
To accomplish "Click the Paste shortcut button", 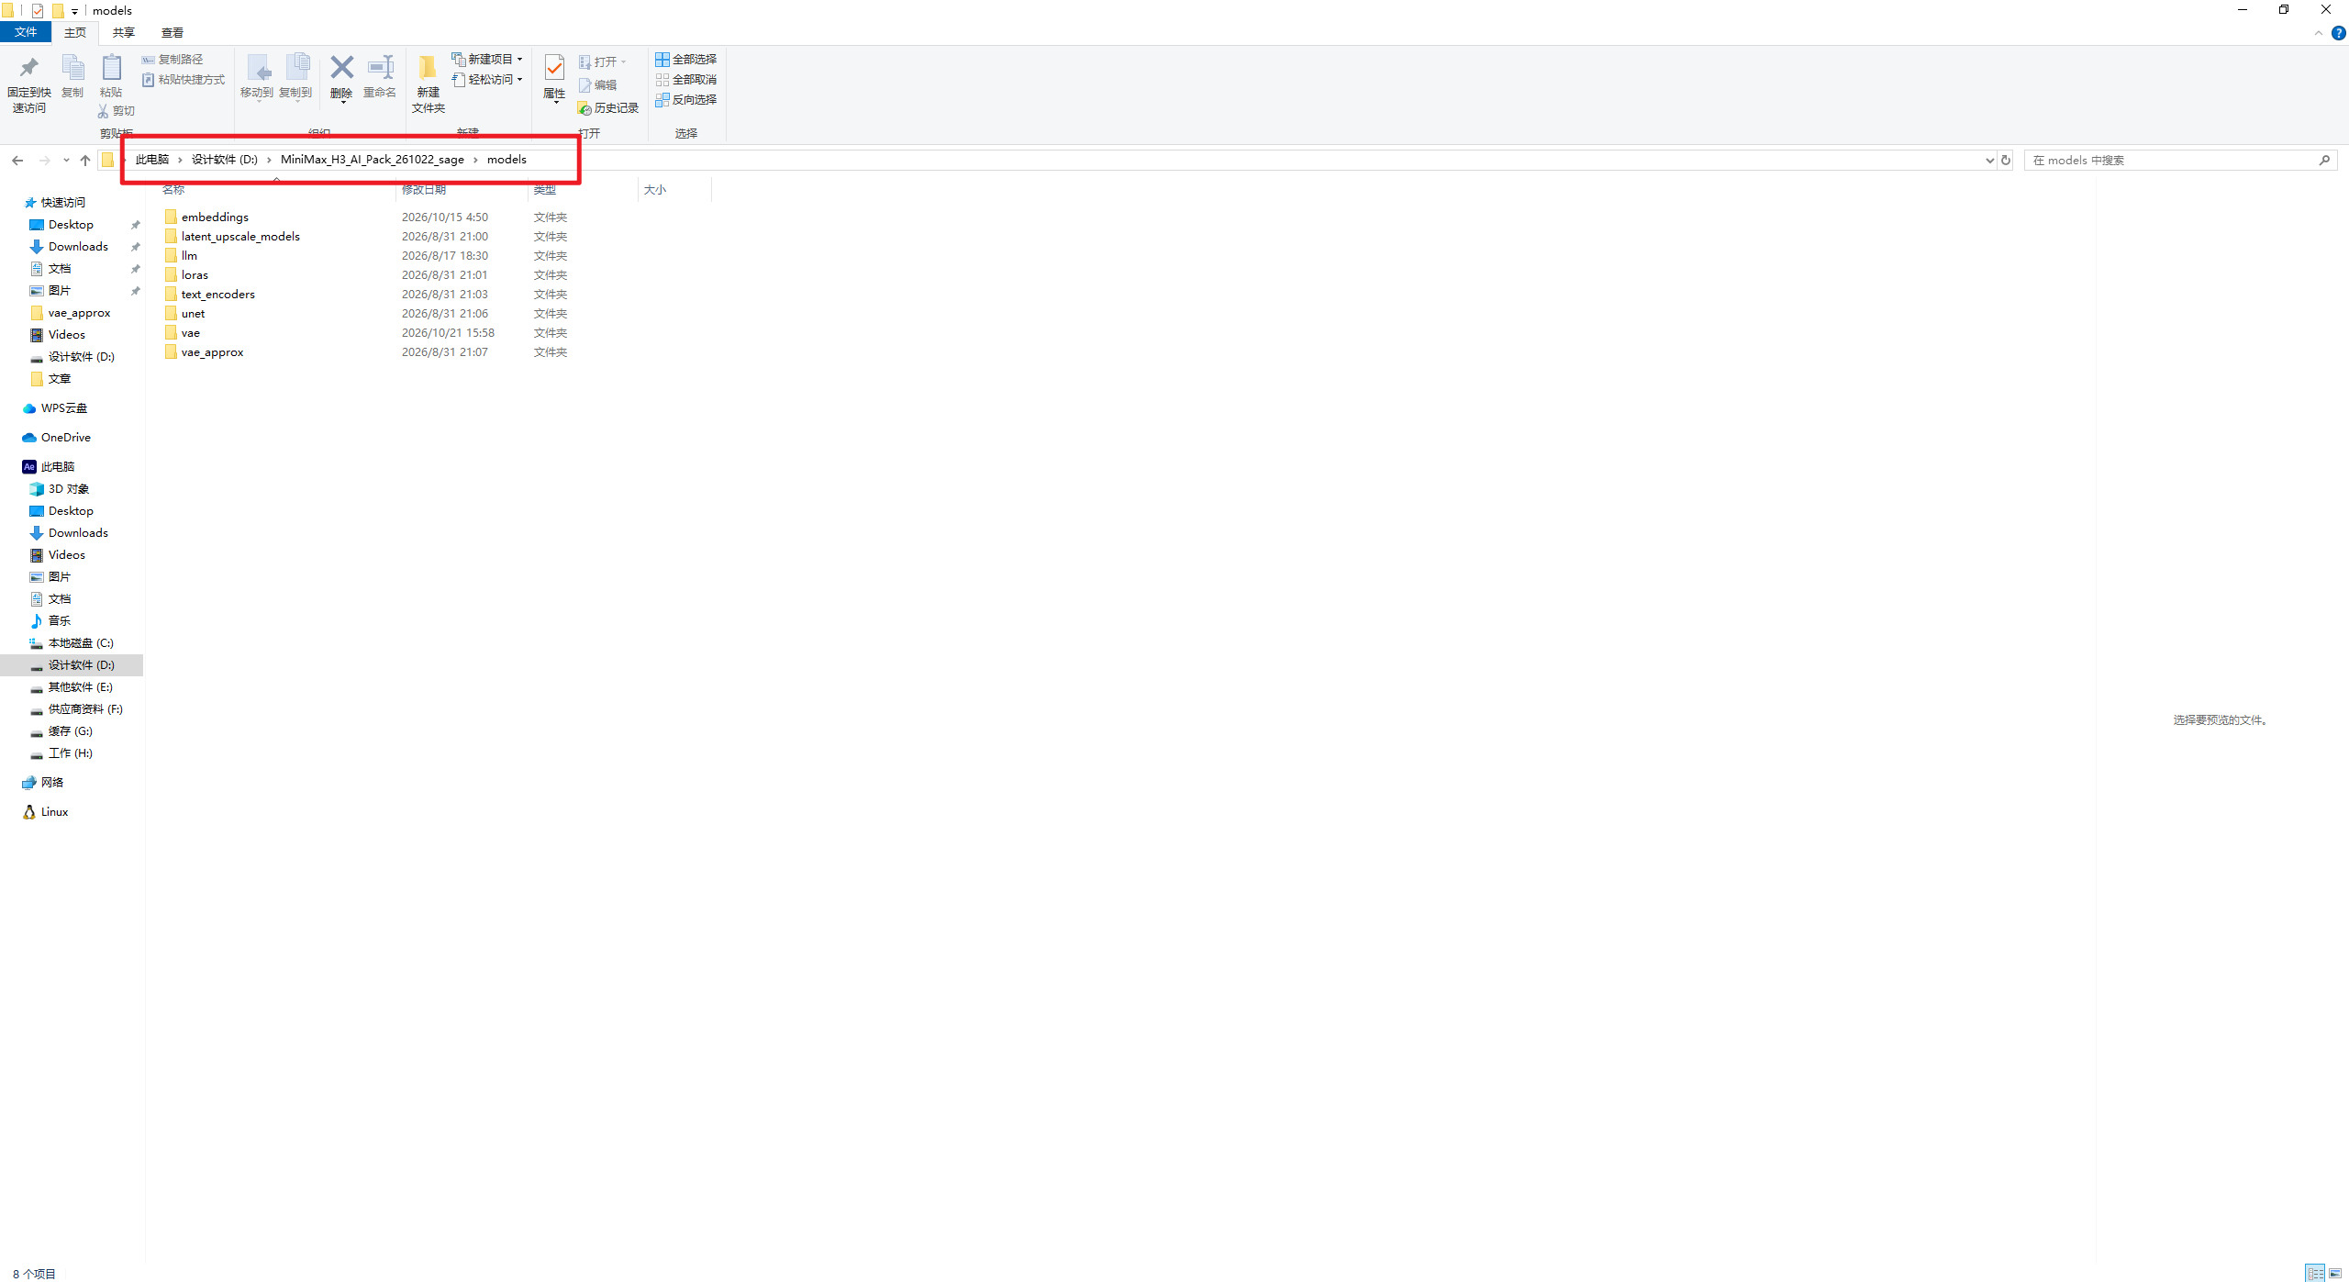I will (x=184, y=80).
